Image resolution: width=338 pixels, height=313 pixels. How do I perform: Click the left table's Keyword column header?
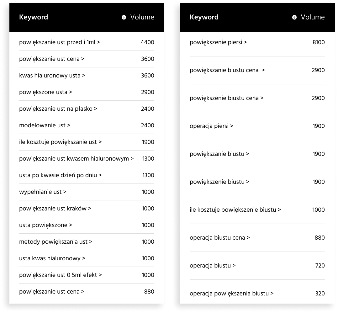(34, 17)
